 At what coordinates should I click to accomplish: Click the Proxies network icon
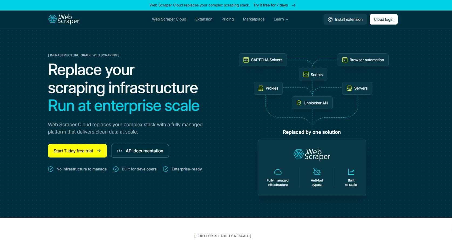coord(261,88)
